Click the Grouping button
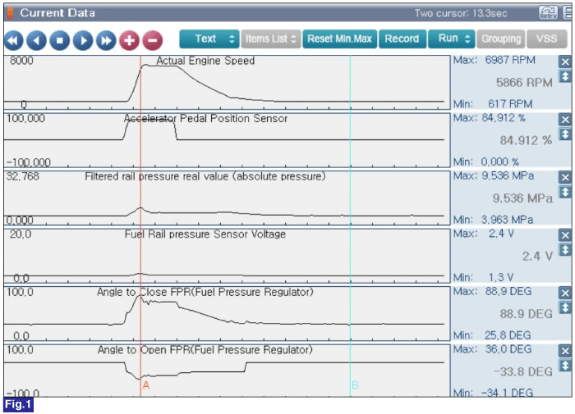The width and height of the screenshot is (575, 414). 501,39
